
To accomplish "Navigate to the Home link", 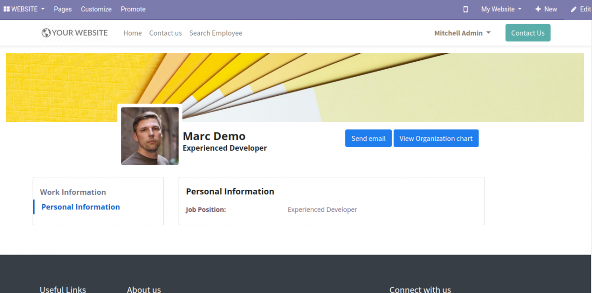I will pyautogui.click(x=132, y=33).
